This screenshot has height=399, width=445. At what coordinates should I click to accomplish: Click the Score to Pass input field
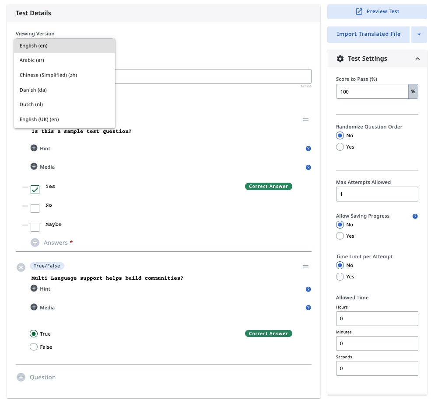tap(372, 91)
